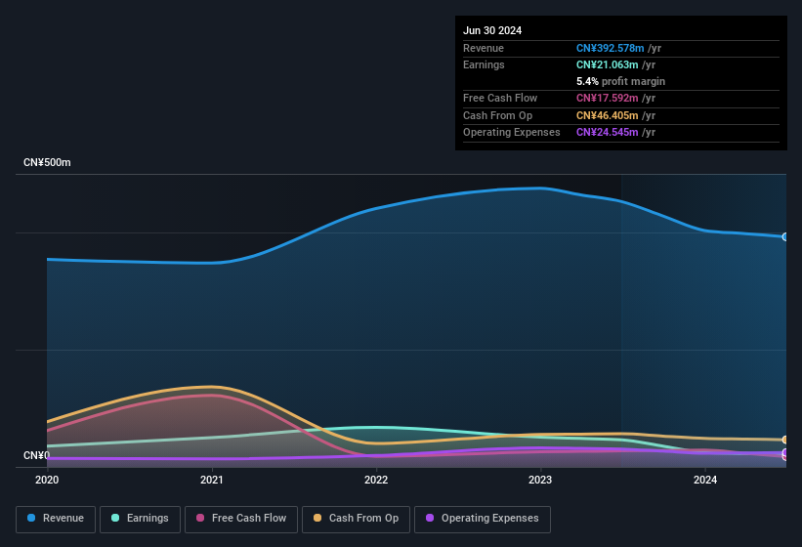
Task: Click the CN¥46.405m cash from op value
Action: (608, 115)
